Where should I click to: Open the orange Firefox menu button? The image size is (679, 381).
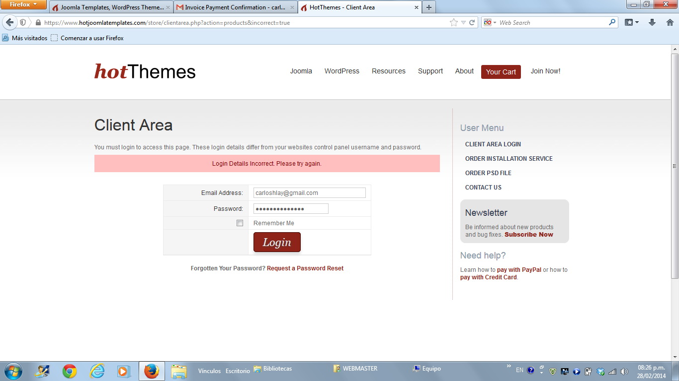point(24,4)
